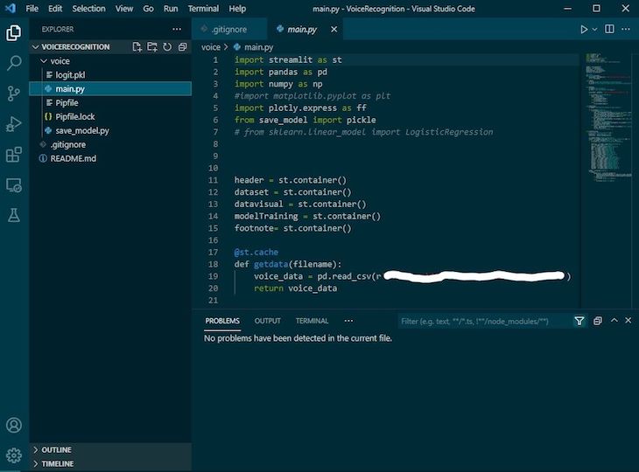Switch to the .gitignore editor tab
Screen dimensions: 639x472
tap(228, 29)
